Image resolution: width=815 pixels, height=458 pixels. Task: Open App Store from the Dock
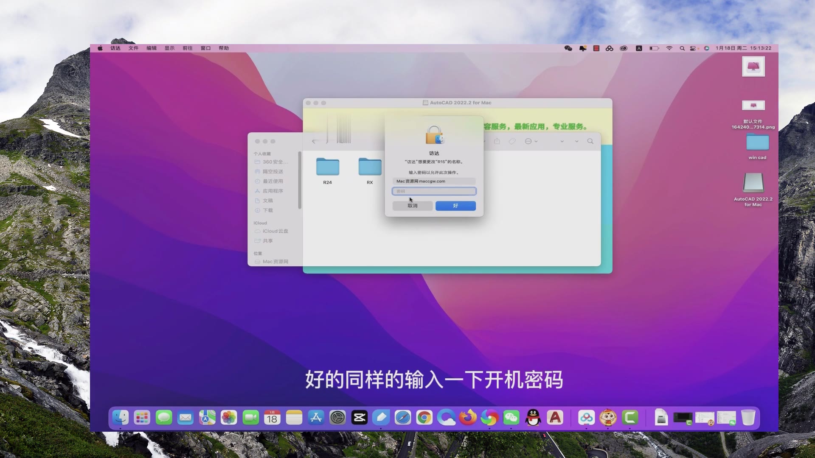[x=316, y=418]
